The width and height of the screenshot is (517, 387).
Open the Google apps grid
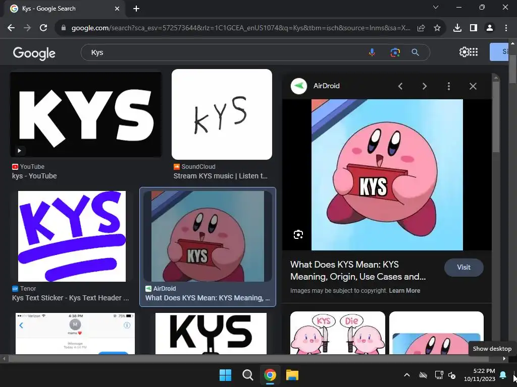pos(474,52)
